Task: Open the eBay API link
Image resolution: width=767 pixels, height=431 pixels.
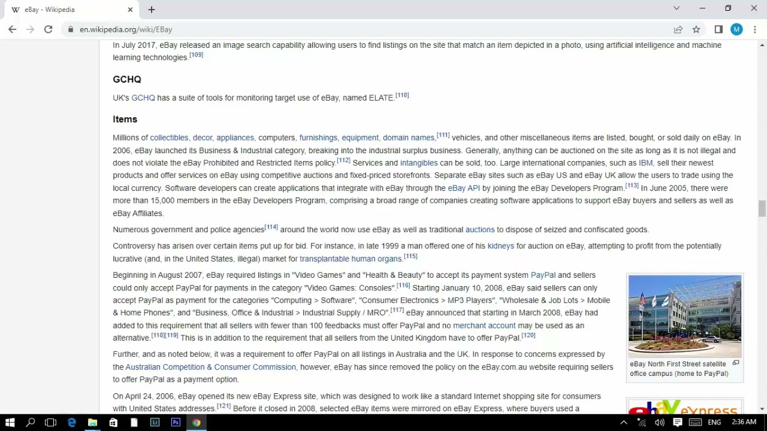Action: (464, 188)
